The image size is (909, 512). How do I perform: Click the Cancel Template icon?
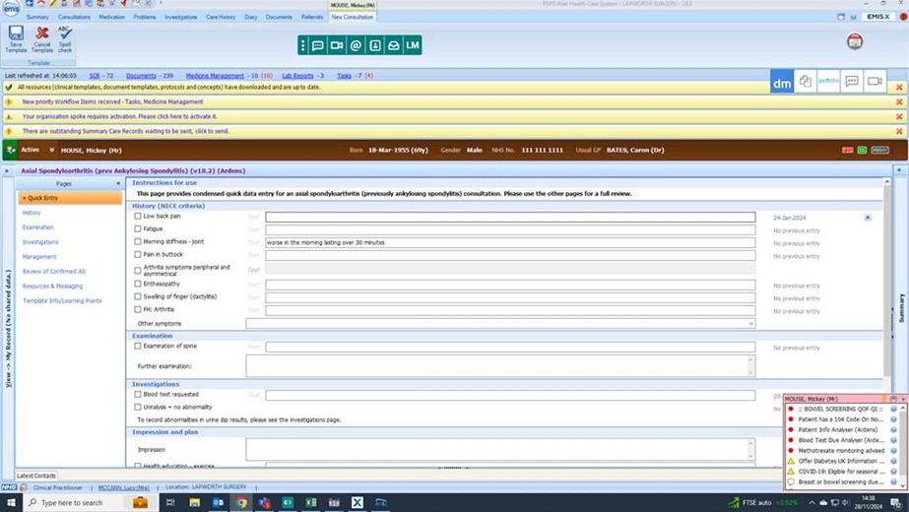tap(41, 37)
